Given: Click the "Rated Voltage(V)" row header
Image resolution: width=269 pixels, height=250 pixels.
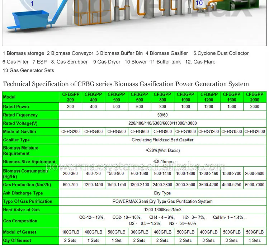Looking at the screenshot, I should coord(30,123).
